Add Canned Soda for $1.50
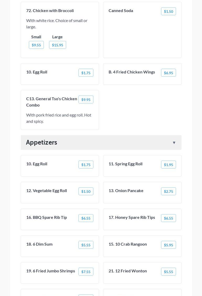 (x=168, y=11)
